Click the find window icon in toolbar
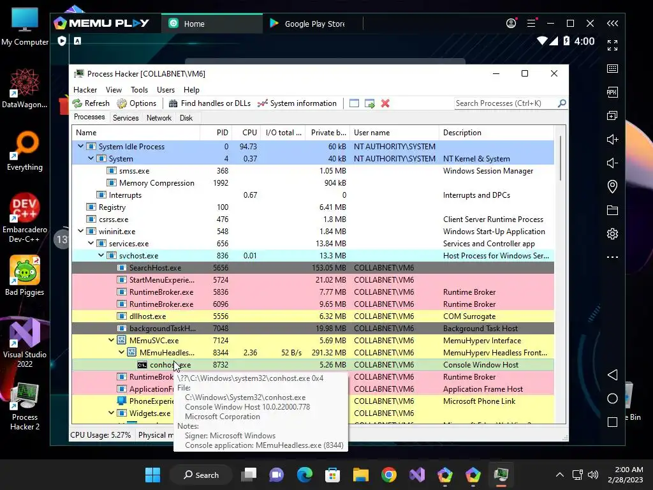 click(354, 103)
